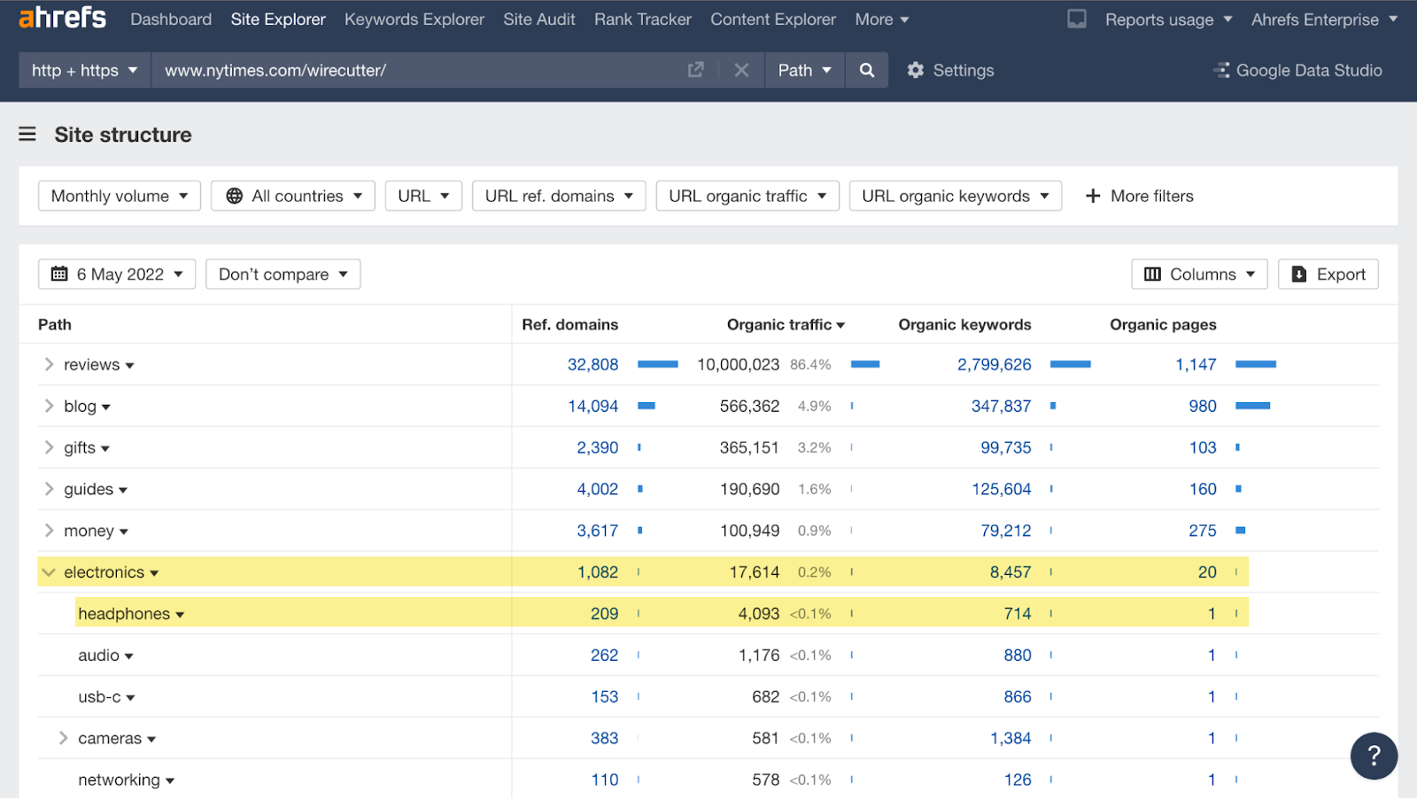Expand the reviews path row

coord(49,364)
